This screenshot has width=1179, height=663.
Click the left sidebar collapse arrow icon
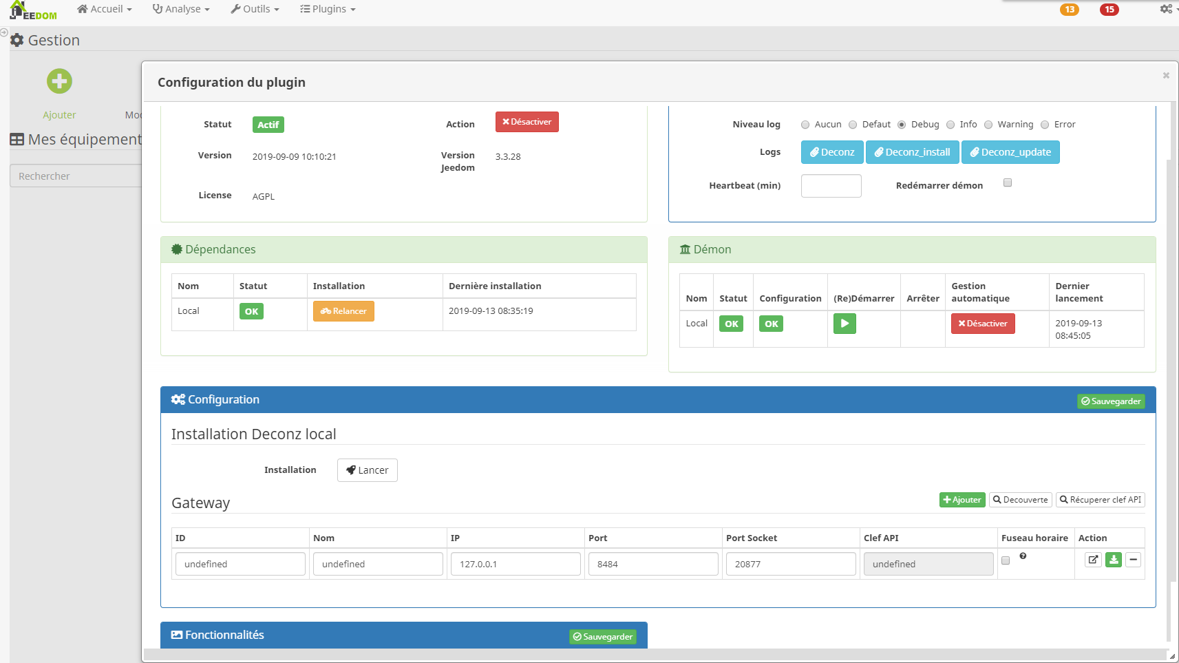4,32
